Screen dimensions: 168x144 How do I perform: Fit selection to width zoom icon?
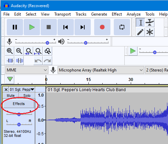[x=28, y=51]
